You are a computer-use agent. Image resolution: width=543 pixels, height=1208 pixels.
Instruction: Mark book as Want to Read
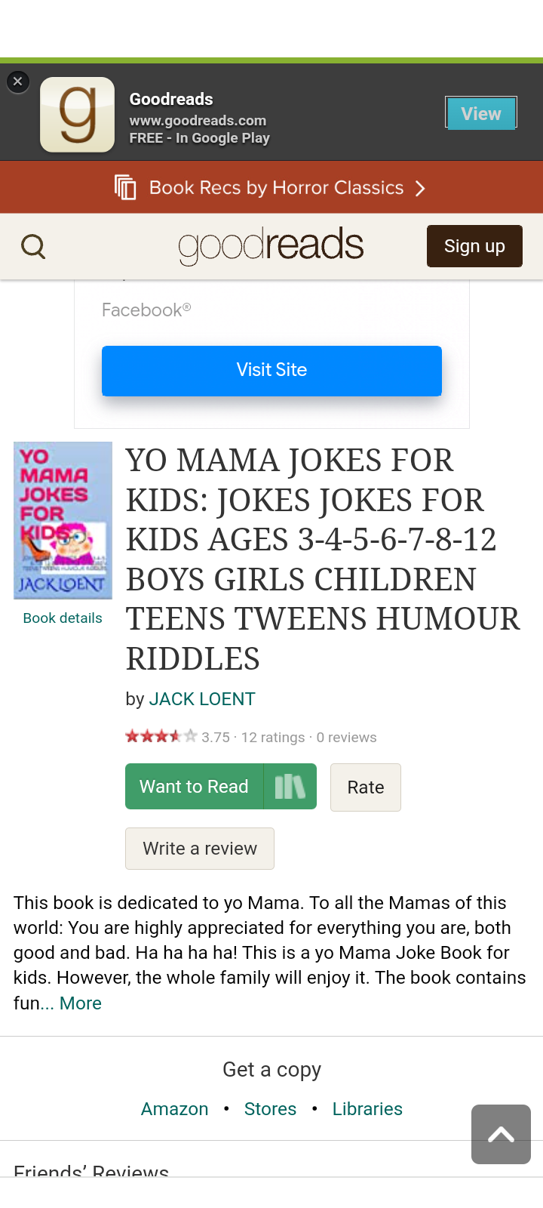194,787
